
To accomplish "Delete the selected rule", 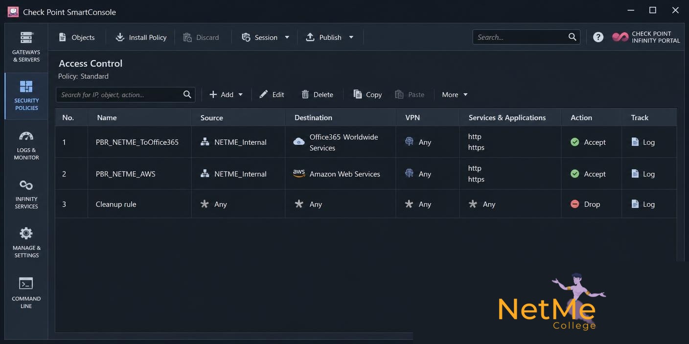I will [x=317, y=94].
